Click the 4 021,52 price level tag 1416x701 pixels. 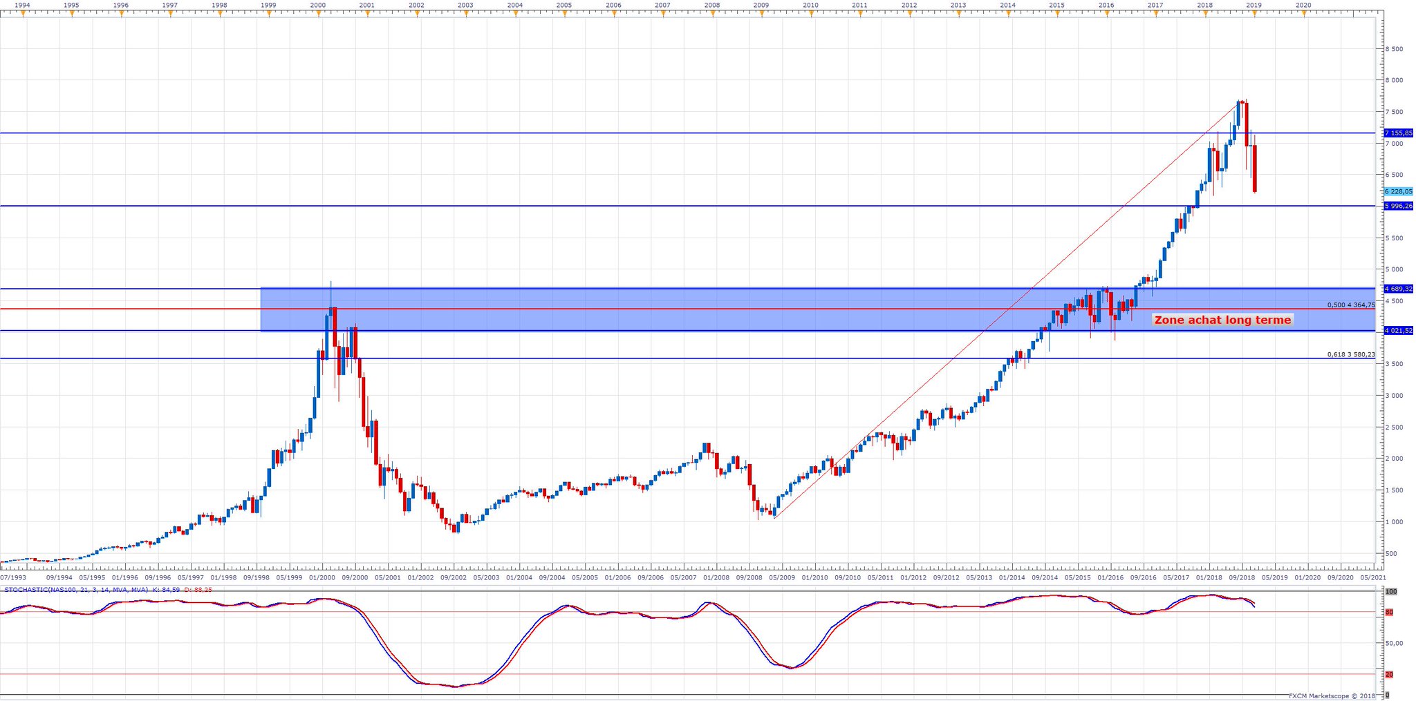(1399, 331)
